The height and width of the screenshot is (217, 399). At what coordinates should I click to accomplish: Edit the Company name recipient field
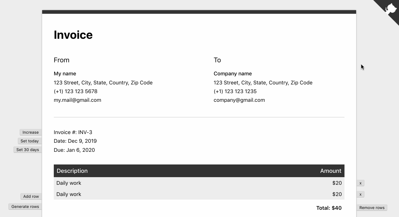233,74
